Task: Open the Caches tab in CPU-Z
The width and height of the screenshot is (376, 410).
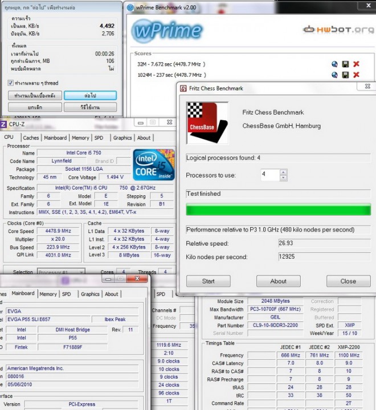Action: coord(31,138)
